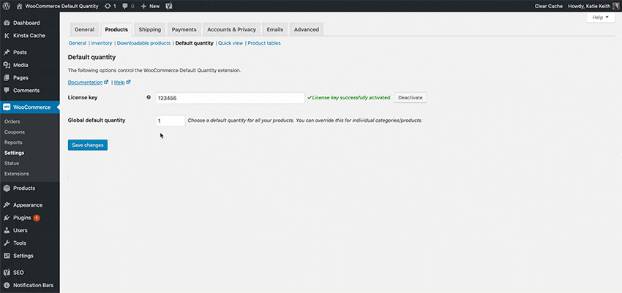Select the Default quantity sub-section
This screenshot has width=622, height=293.
pos(195,43)
